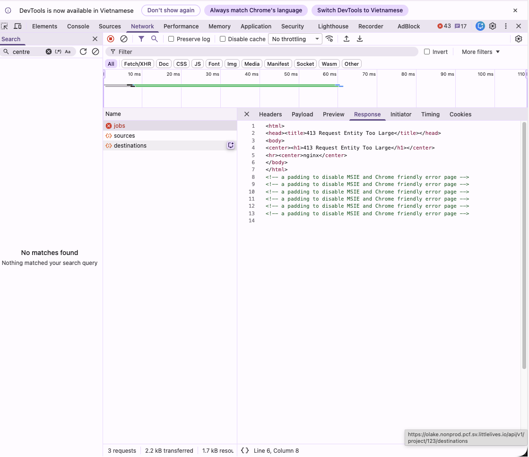Switch to the Console panel tab

pyautogui.click(x=78, y=26)
